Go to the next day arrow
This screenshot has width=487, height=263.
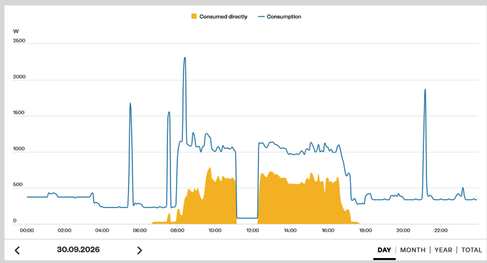(x=139, y=251)
